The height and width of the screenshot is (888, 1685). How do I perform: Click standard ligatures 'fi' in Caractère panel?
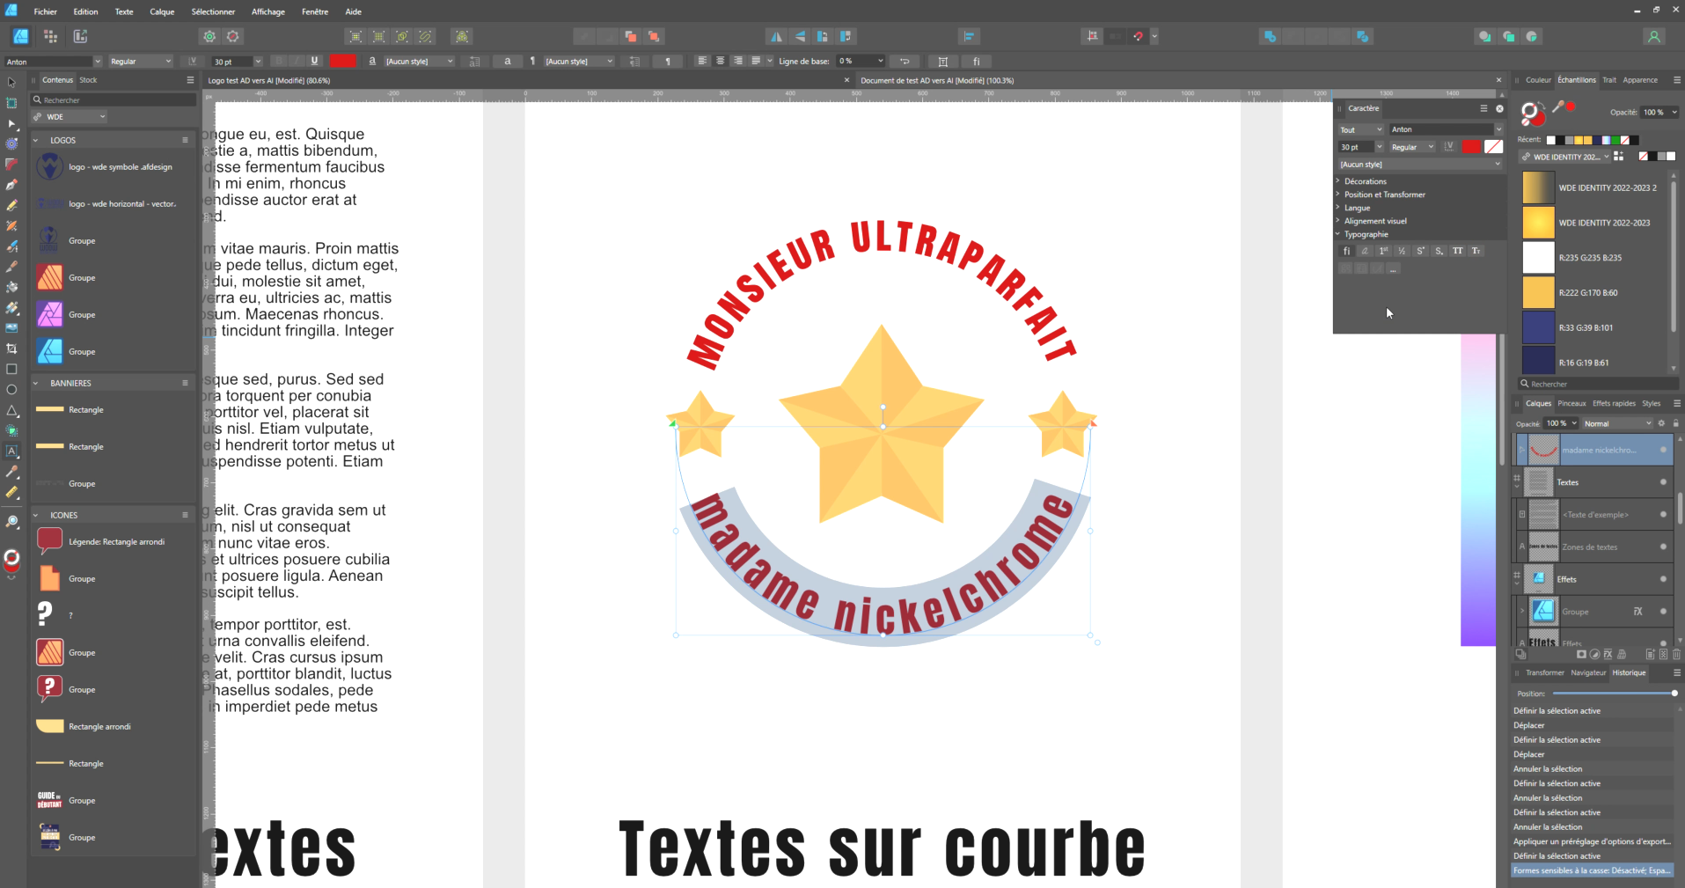(x=1346, y=251)
